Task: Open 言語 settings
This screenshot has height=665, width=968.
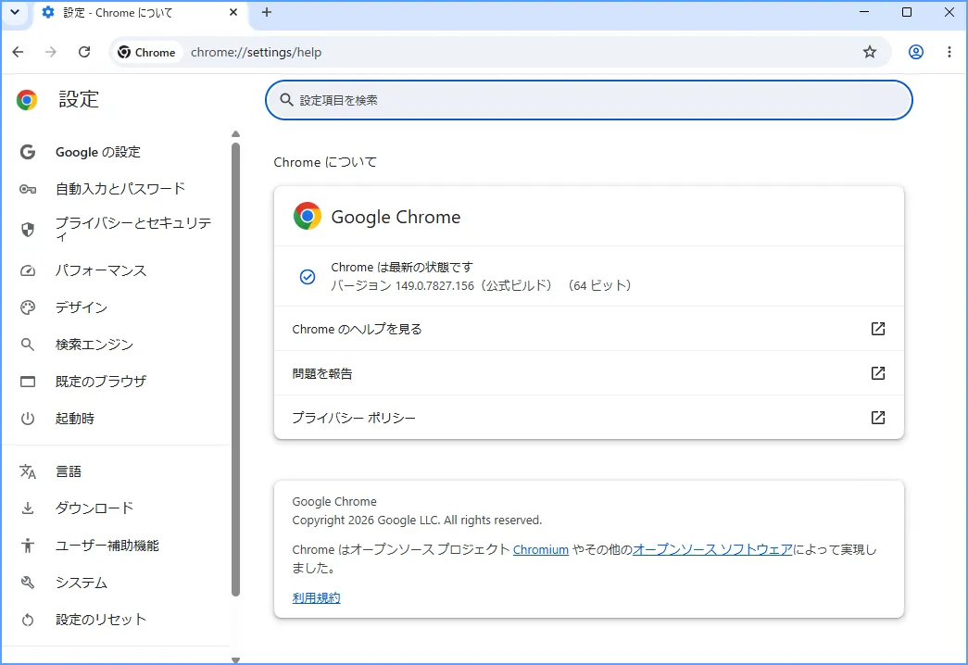Action: coord(68,471)
